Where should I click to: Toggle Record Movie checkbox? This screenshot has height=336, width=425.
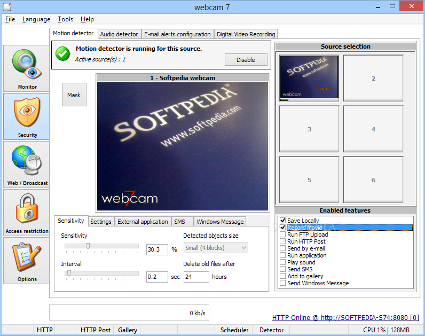282,227
